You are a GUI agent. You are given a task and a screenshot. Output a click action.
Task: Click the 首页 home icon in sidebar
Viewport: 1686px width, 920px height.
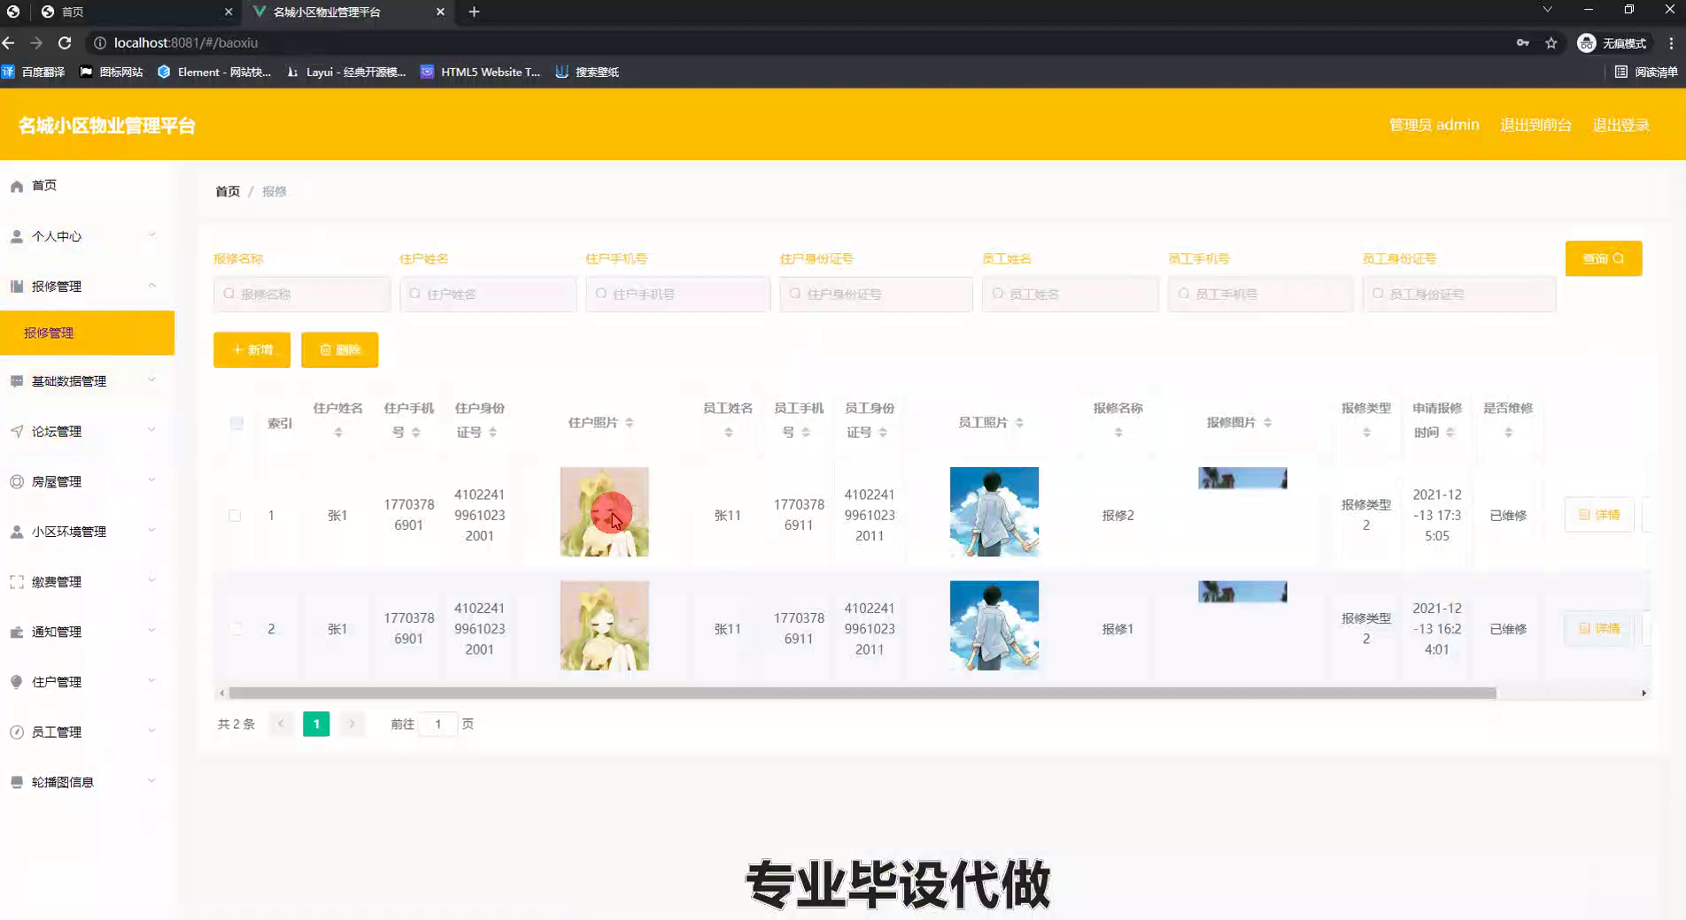[x=17, y=186]
